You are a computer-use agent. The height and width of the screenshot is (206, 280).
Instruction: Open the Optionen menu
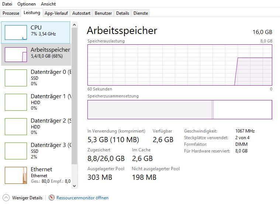tap(27, 4)
